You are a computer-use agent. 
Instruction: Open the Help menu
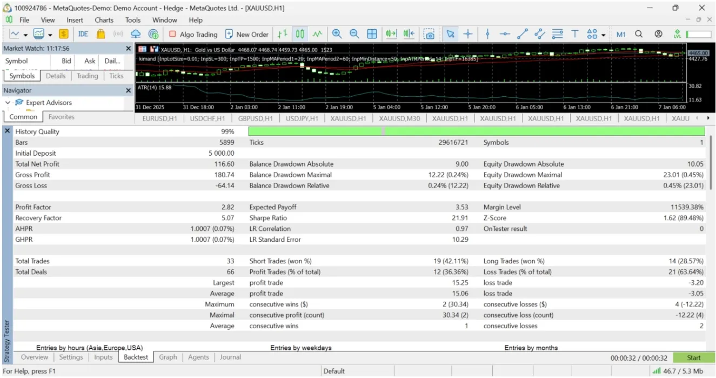click(x=196, y=20)
